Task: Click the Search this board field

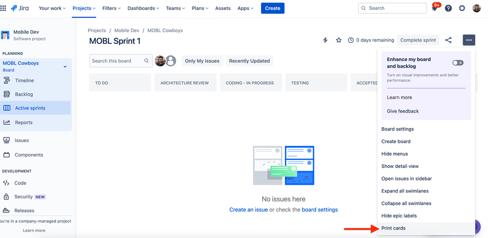Action: point(121,61)
